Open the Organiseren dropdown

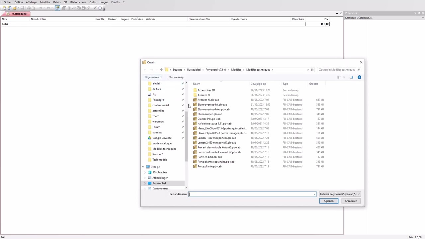click(153, 77)
